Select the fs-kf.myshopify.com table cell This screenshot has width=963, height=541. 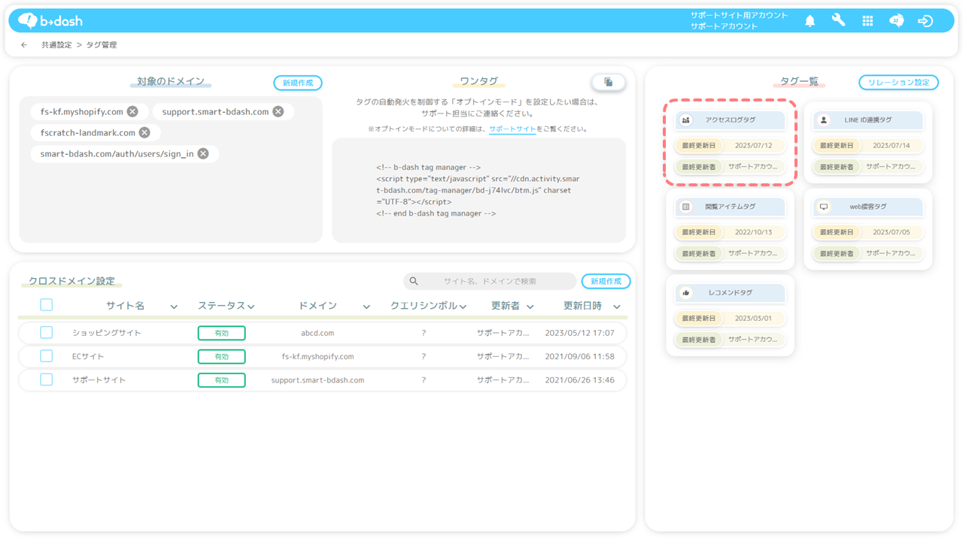pos(317,356)
